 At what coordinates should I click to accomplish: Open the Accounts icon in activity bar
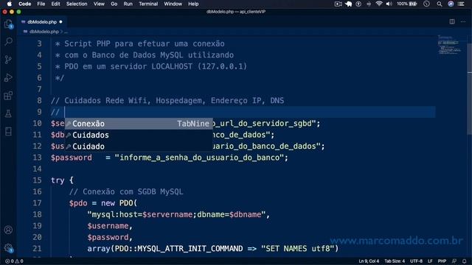point(8,230)
